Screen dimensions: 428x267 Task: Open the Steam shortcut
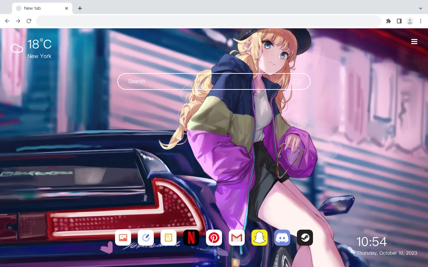[305, 238]
